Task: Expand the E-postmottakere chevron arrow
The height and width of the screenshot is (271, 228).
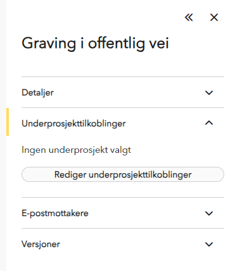Action: 209,213
